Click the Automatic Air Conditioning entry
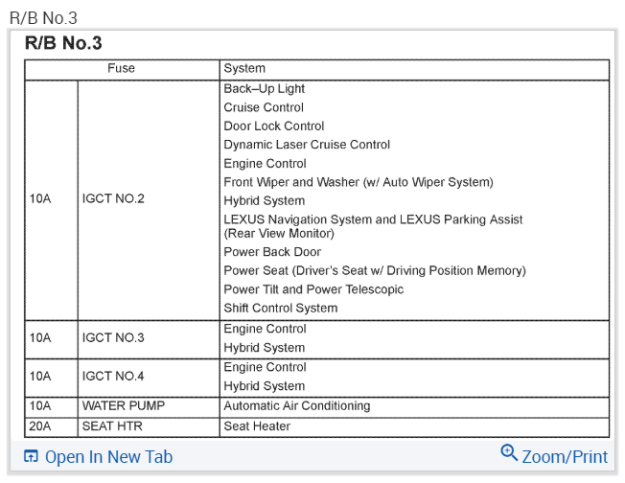625x483 pixels. click(x=296, y=405)
